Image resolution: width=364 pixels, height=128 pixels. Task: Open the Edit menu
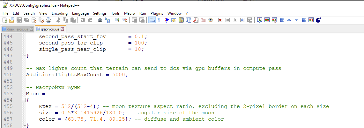[16, 13]
